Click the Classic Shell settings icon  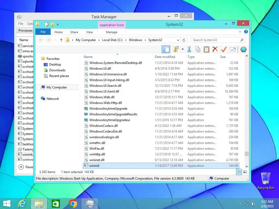coord(243,49)
